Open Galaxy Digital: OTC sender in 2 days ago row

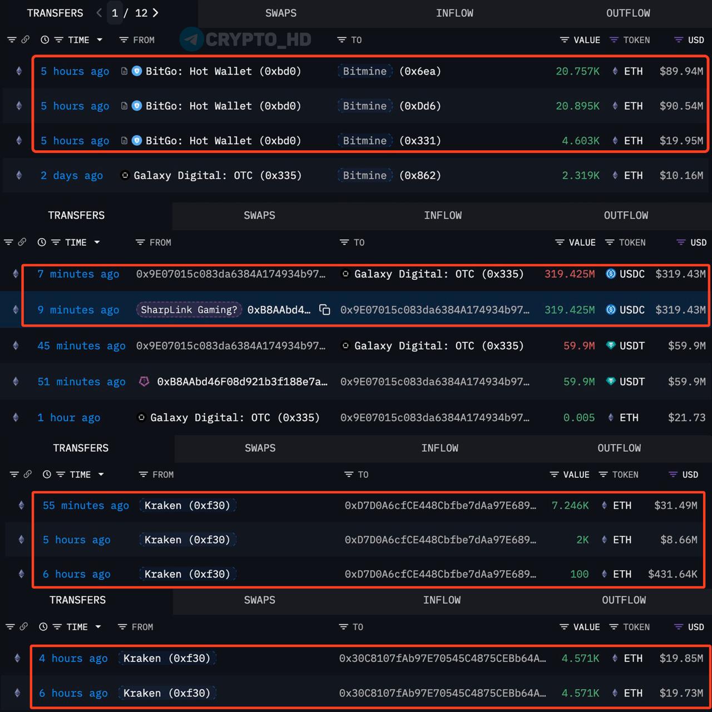click(x=217, y=175)
